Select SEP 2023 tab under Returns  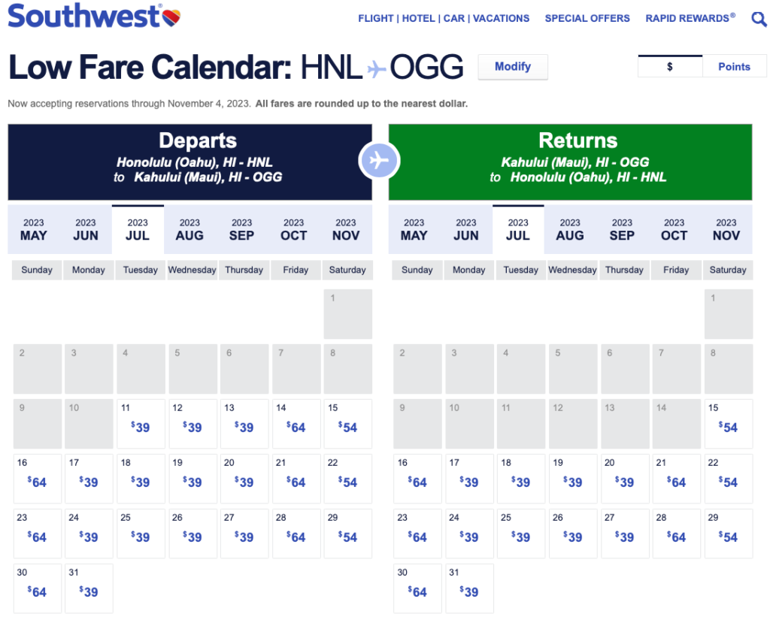point(622,229)
